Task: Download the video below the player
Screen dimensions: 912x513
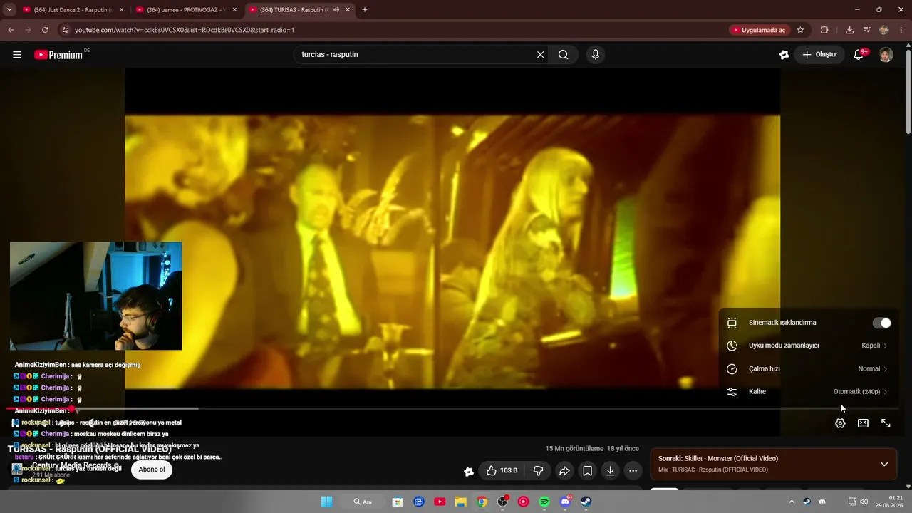Action: [610, 471]
